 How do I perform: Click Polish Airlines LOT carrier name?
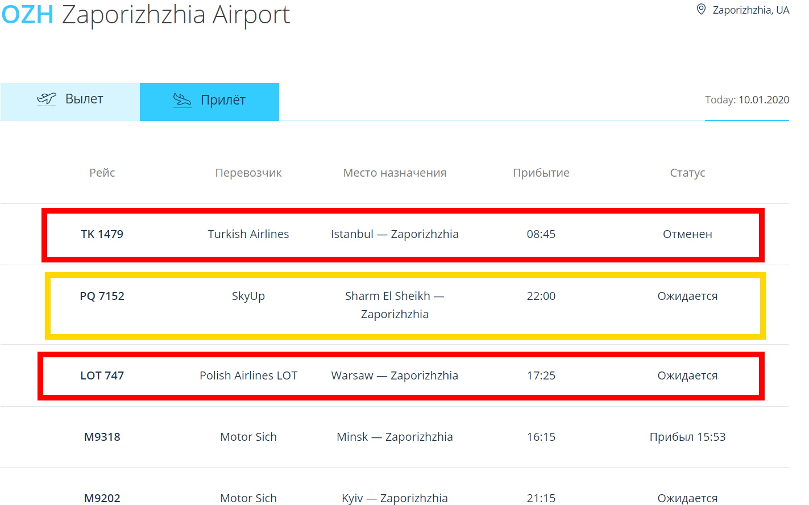[248, 375]
